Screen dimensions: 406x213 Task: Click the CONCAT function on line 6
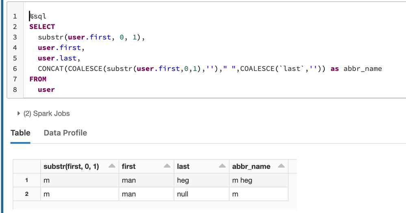click(x=50, y=69)
